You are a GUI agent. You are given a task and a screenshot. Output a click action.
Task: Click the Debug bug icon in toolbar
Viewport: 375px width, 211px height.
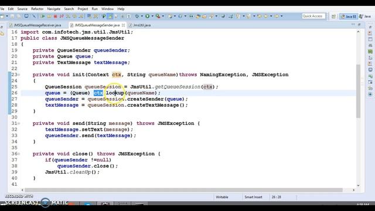click(137, 16)
